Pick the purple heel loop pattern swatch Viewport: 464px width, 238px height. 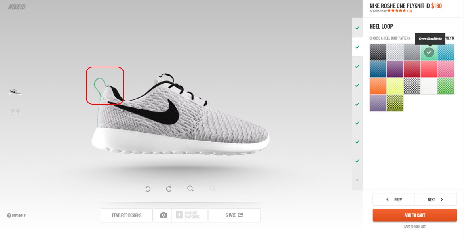point(395,69)
